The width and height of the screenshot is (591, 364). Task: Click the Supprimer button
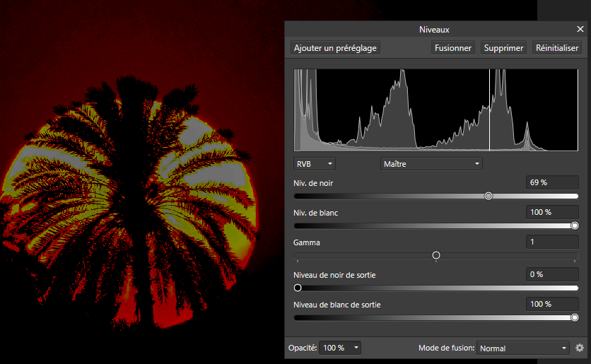tap(503, 48)
